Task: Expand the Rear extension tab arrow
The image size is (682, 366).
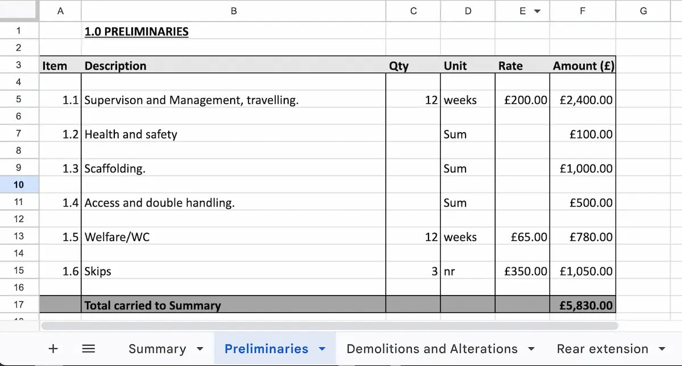Action: coord(662,349)
